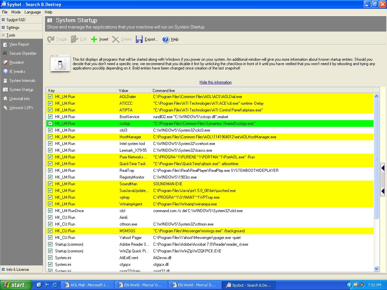387x290 pixels.
Task: Click the Toggle arrow toolbar icon
Action: click(51, 39)
